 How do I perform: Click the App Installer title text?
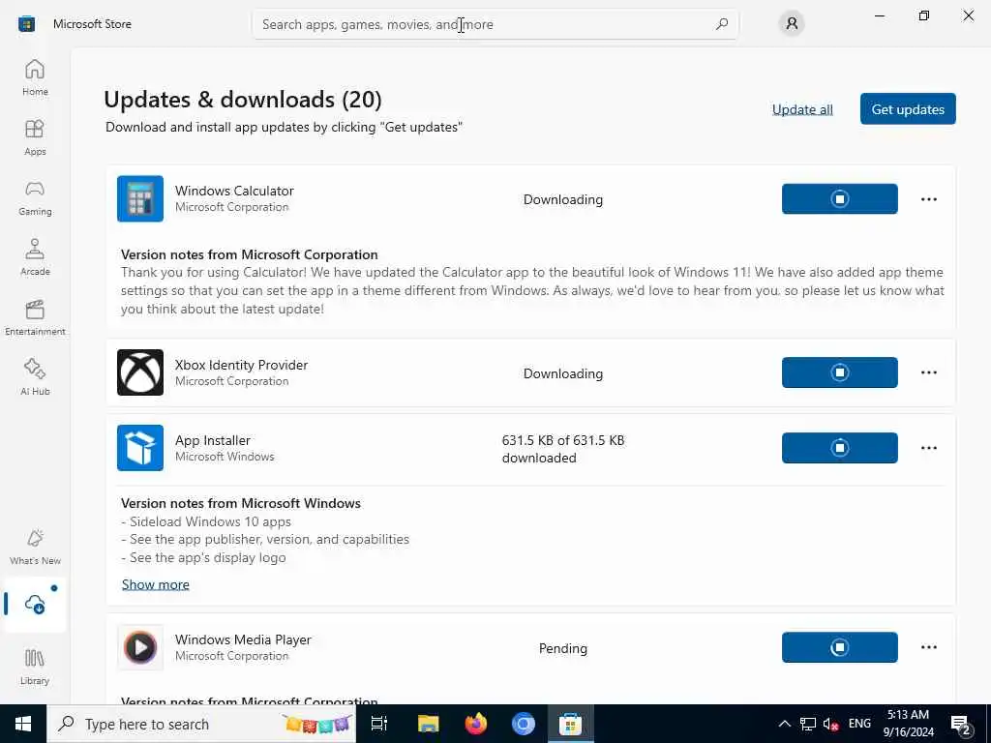[213, 440]
